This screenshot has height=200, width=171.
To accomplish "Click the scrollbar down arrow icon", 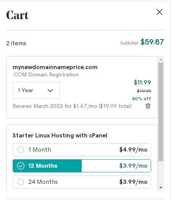I will [x=161, y=188].
